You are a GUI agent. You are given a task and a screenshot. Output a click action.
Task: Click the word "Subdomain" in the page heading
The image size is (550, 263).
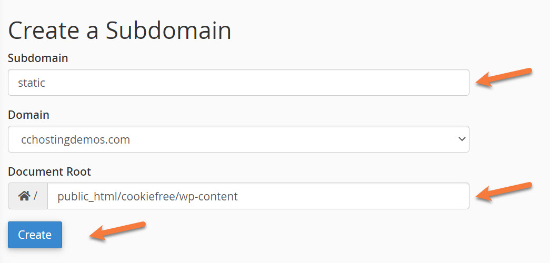168,31
